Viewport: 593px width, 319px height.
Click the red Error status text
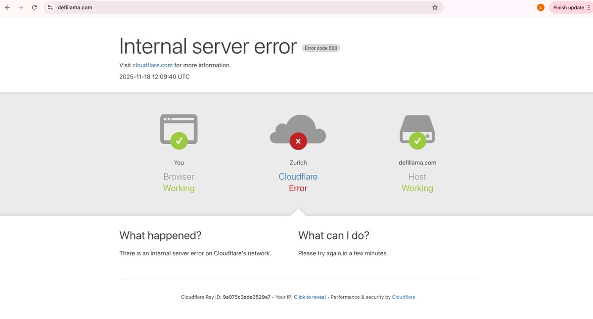coord(298,188)
